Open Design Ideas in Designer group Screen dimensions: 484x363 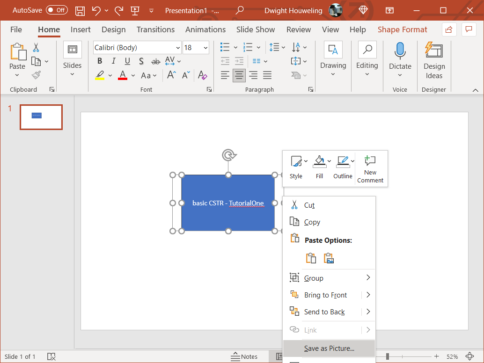click(x=434, y=61)
